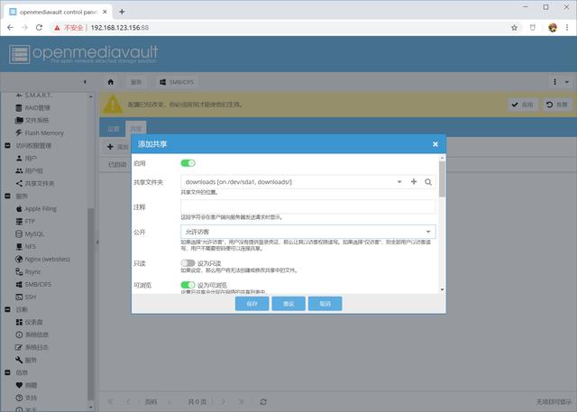Open the dropdown arrow next to the dots menu
This screenshot has width=577, height=412.
point(567,82)
